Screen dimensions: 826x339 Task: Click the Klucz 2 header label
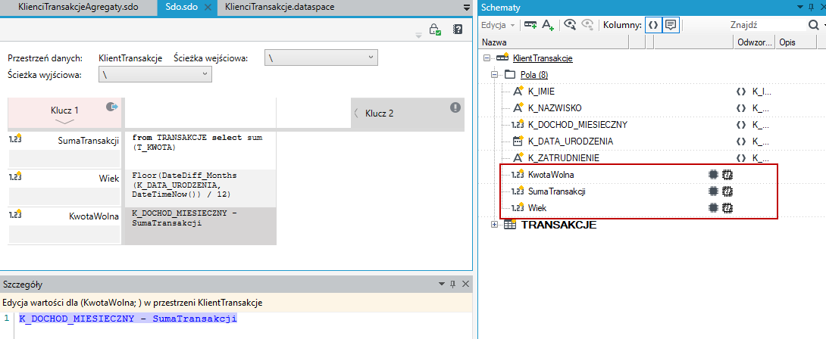(x=380, y=113)
